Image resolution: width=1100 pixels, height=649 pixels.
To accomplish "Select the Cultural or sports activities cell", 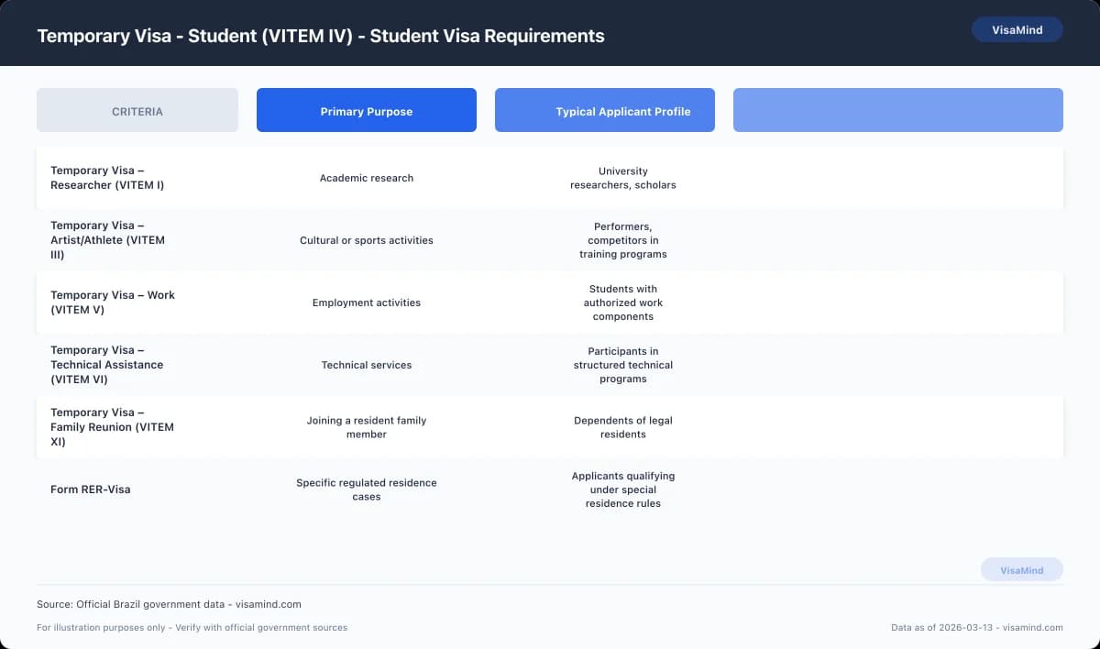I will (366, 240).
